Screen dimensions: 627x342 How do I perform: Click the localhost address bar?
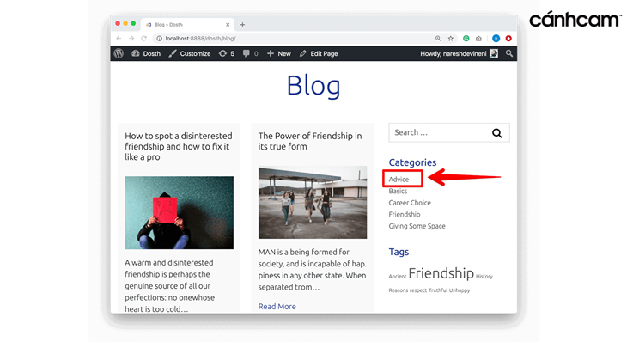pyautogui.click(x=294, y=39)
